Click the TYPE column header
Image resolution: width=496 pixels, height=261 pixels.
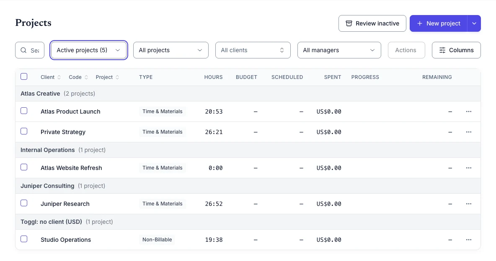tap(146, 77)
